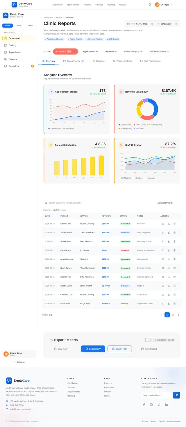Click the Patient Satisfaction smiley icon

click(x=51, y=145)
